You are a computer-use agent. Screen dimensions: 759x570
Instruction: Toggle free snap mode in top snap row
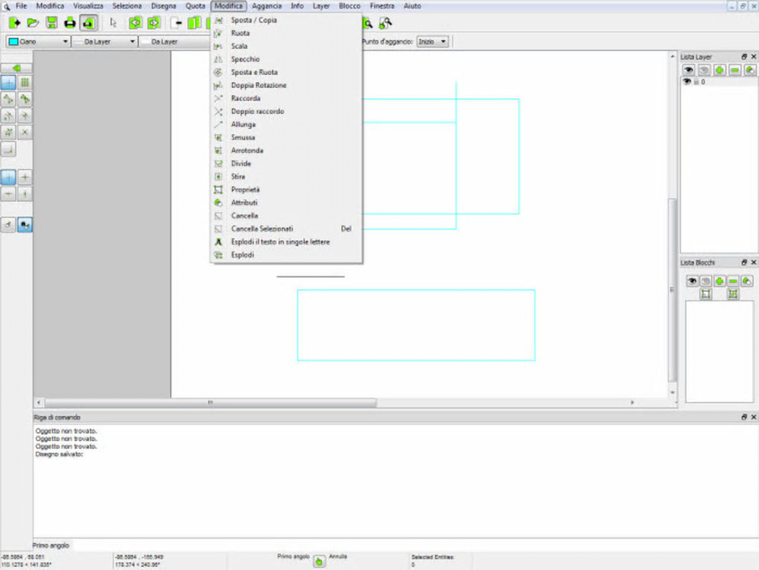point(8,83)
